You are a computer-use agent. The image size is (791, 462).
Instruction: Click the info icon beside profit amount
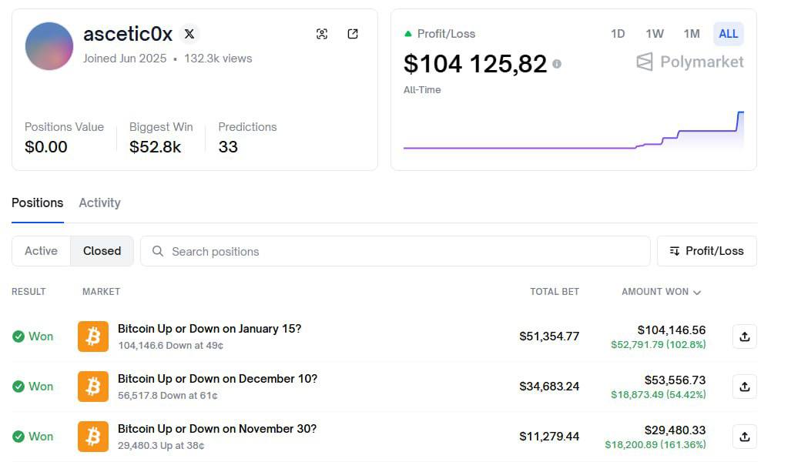557,64
